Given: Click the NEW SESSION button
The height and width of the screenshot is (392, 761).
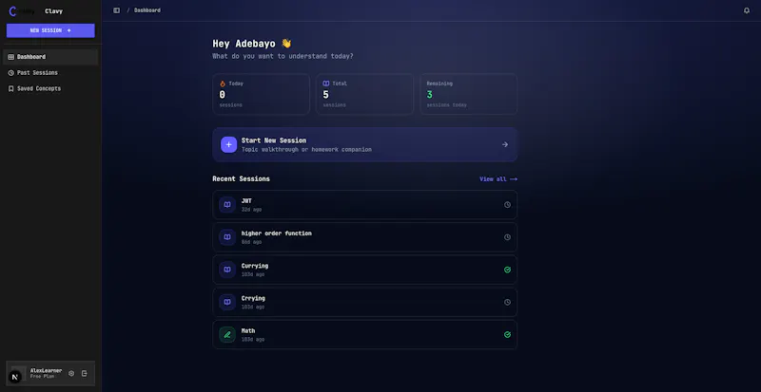Looking at the screenshot, I should [50, 30].
